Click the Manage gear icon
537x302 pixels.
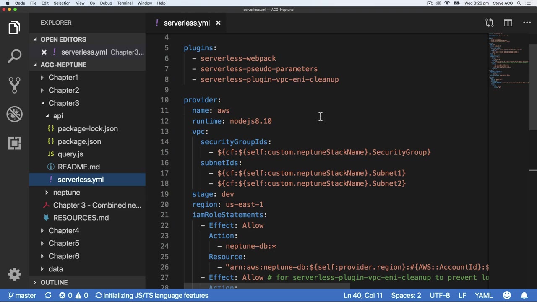(x=14, y=274)
